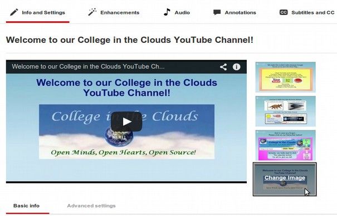Click the College in the Clouds banner in the video
Viewport: 337px width, 216px height.
click(x=126, y=131)
